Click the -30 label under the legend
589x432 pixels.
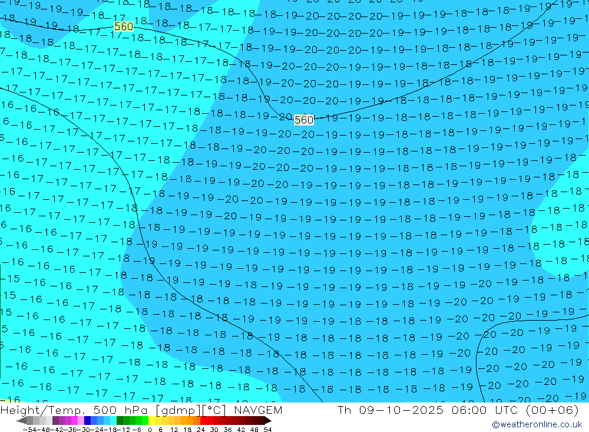click(x=84, y=430)
